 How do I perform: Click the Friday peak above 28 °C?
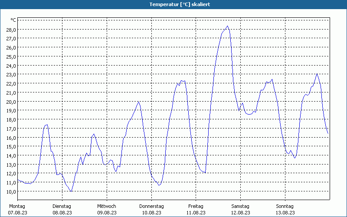227,26
